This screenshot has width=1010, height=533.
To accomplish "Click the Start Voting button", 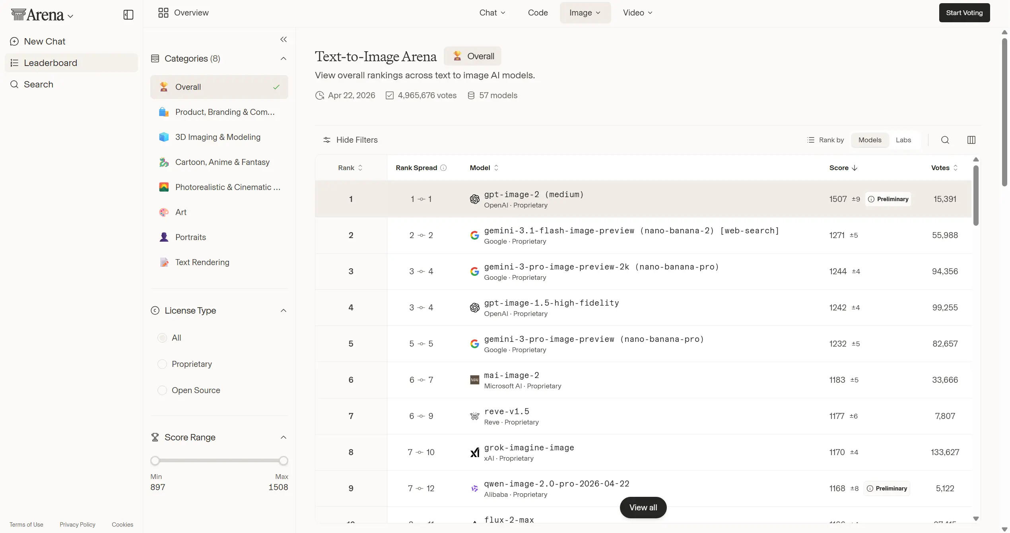I will click(964, 13).
